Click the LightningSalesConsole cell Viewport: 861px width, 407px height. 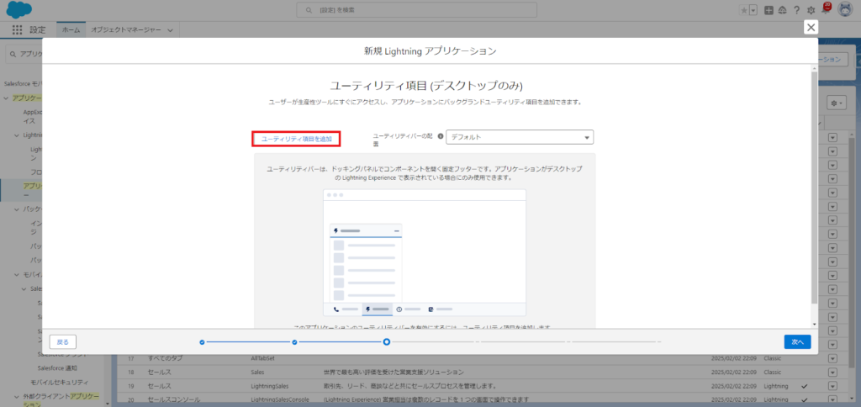[x=279, y=399]
